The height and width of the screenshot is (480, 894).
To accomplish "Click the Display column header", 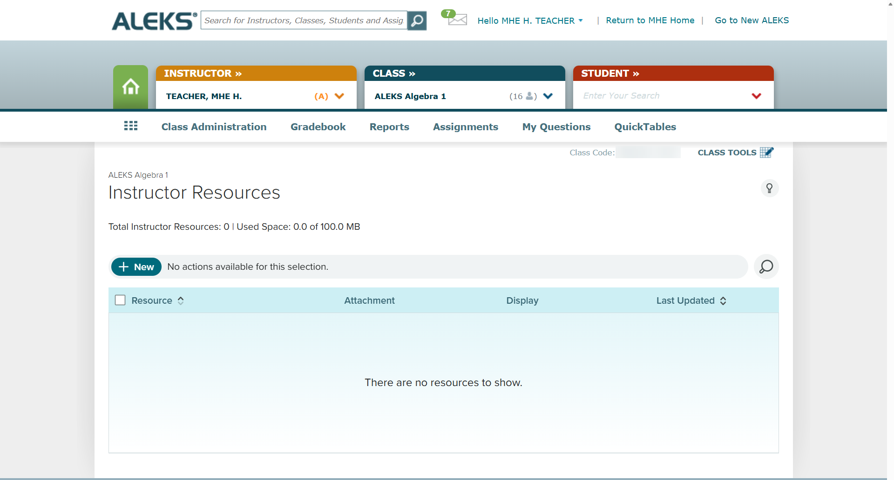I will point(522,301).
